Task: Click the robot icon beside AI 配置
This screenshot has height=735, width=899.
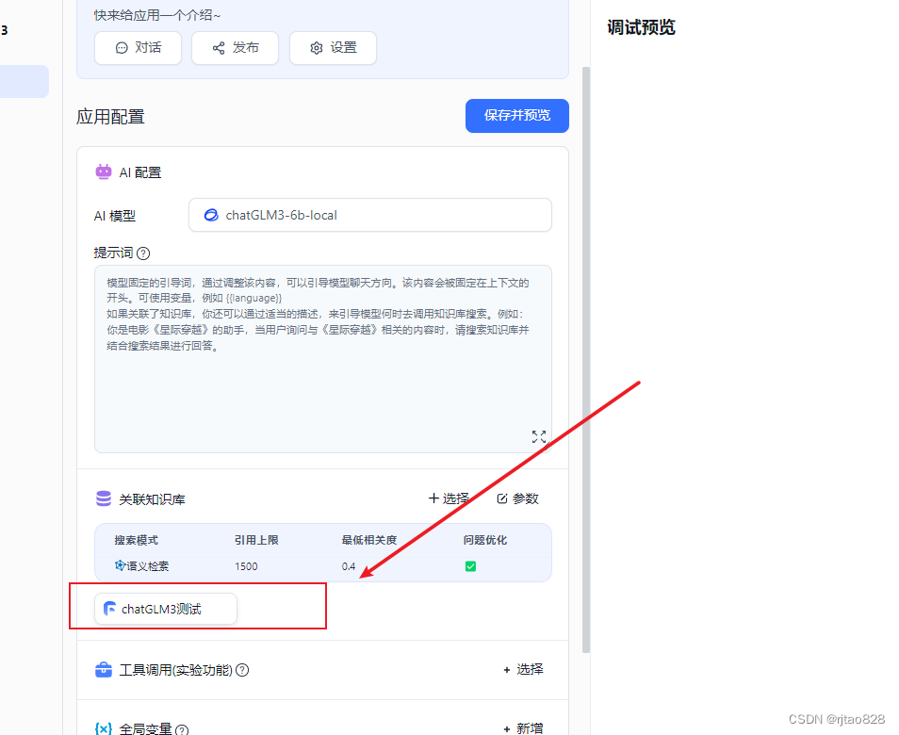Action: 104,171
